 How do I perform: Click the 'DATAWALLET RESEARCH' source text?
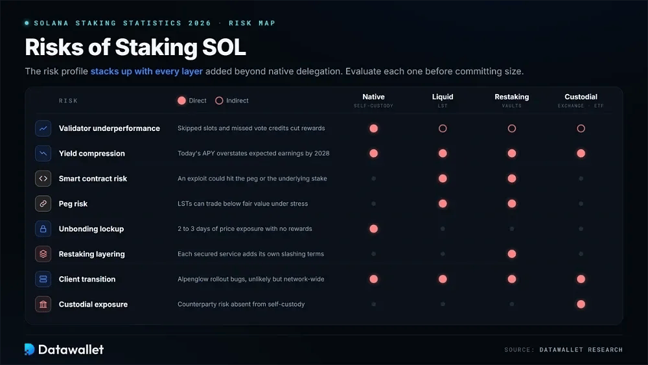581,349
